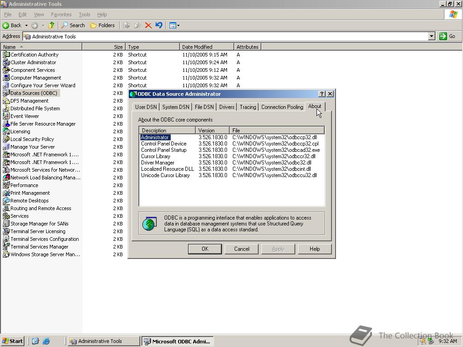463x347 pixels.
Task: Open the Back button history dropdown arrow
Action: [x=26, y=25]
